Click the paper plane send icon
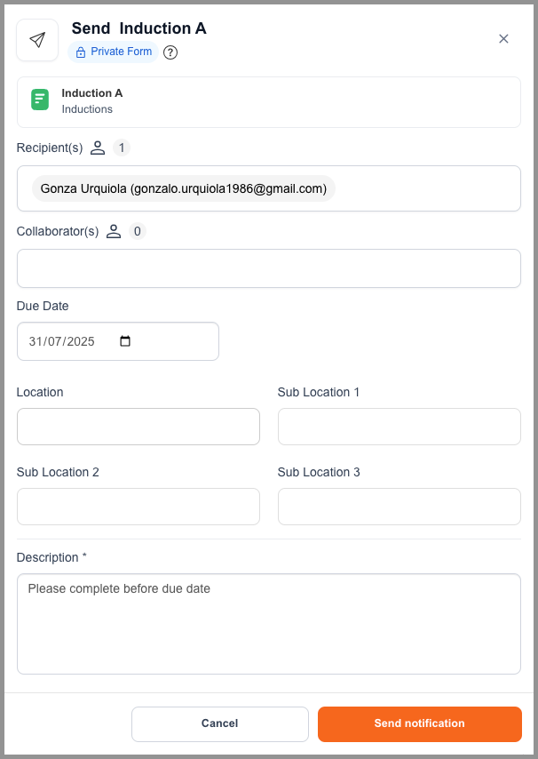The height and width of the screenshot is (759, 538). click(x=37, y=40)
